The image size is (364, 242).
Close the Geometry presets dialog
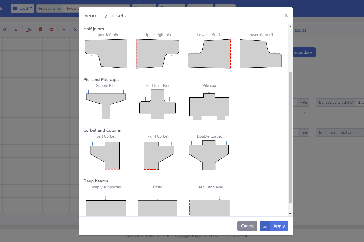pyautogui.click(x=286, y=15)
